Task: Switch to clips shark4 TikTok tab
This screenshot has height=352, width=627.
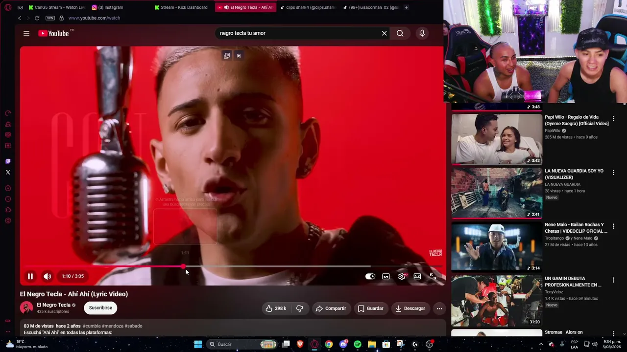Action: point(308,7)
